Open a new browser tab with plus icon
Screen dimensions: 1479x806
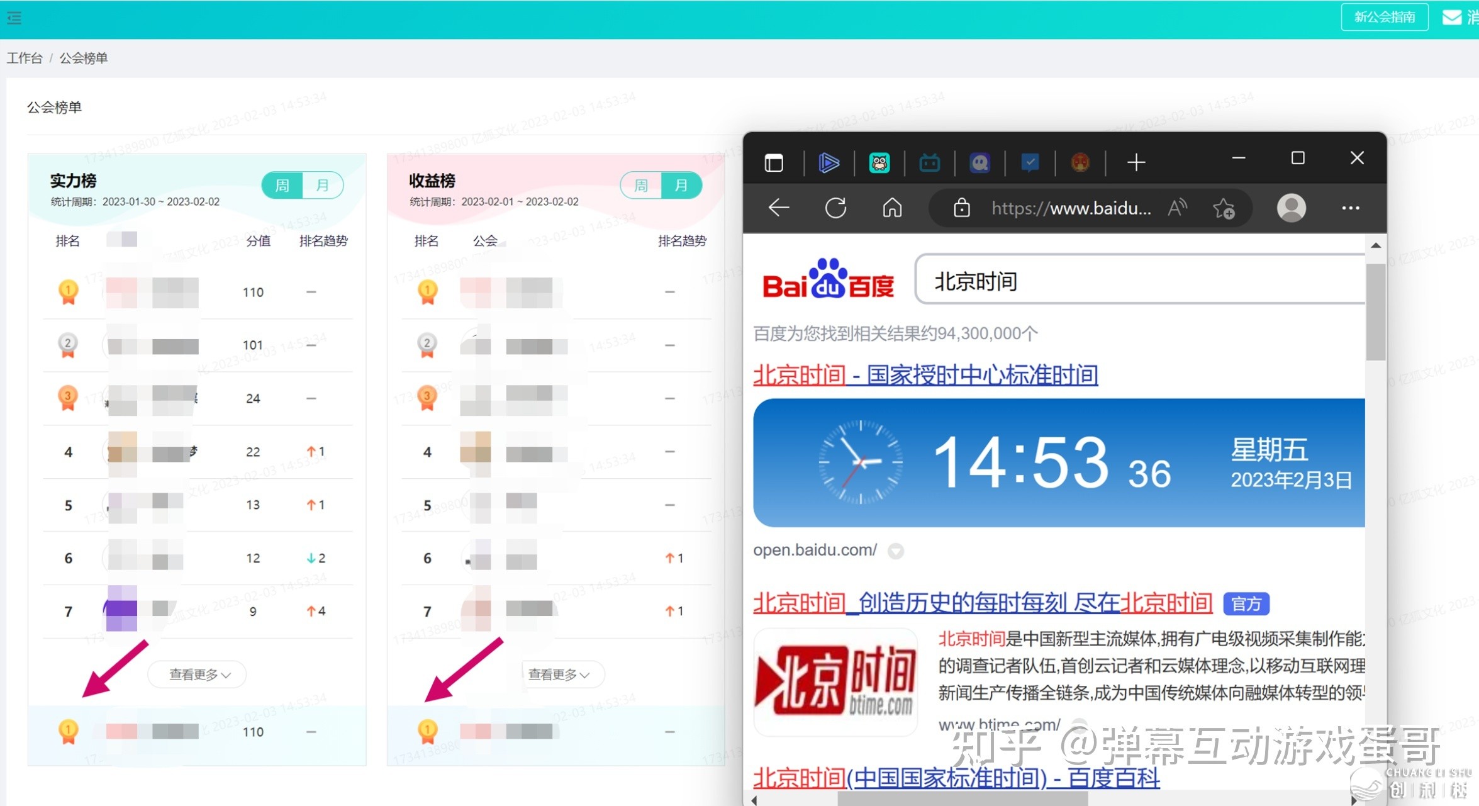point(1136,163)
